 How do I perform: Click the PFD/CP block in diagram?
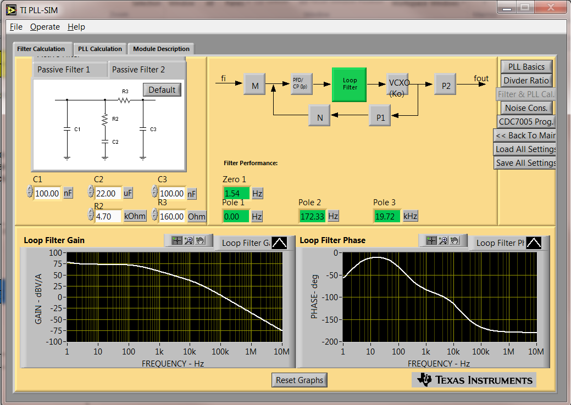pos(301,84)
